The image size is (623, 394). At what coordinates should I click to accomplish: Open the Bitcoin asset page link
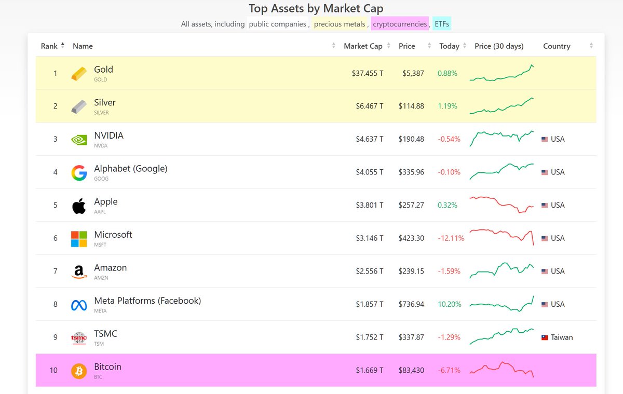coord(107,366)
